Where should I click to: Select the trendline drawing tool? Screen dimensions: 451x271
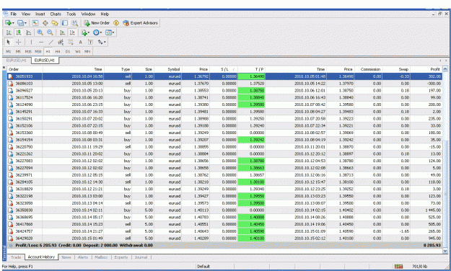51,42
